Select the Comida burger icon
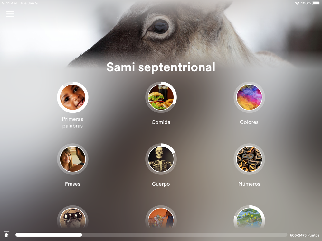Image resolution: width=322 pixels, height=241 pixels. (161, 97)
